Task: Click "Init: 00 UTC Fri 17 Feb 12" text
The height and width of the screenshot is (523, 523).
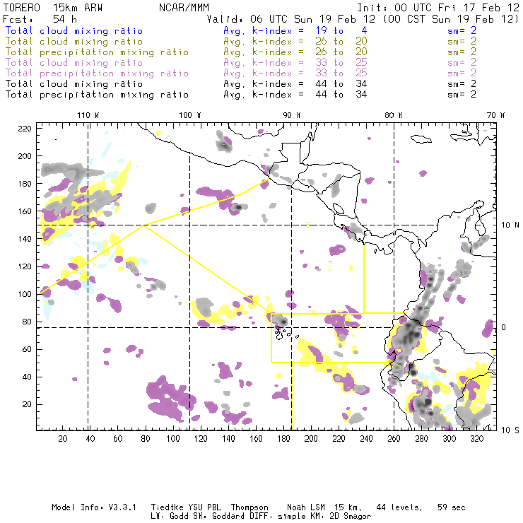Action: [x=438, y=8]
